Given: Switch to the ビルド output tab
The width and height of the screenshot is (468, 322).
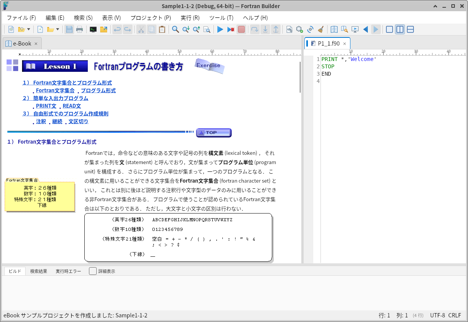Looking at the screenshot, I should (15, 271).
